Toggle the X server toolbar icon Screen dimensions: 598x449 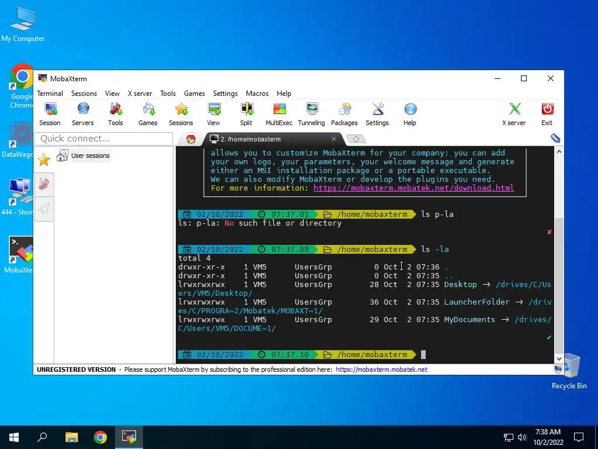coord(514,114)
